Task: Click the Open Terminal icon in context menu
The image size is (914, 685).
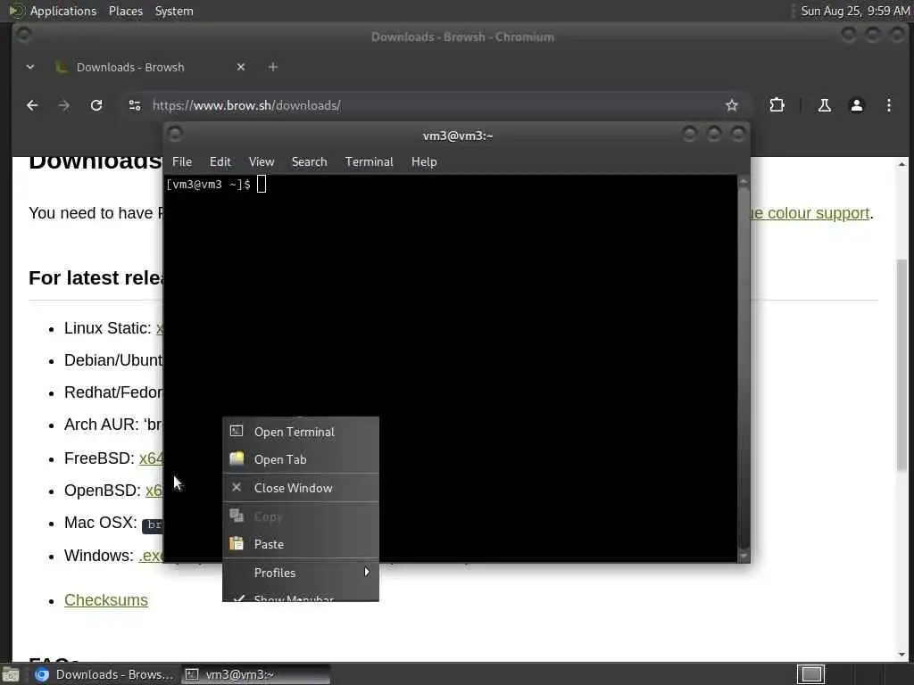Action: coord(236,431)
